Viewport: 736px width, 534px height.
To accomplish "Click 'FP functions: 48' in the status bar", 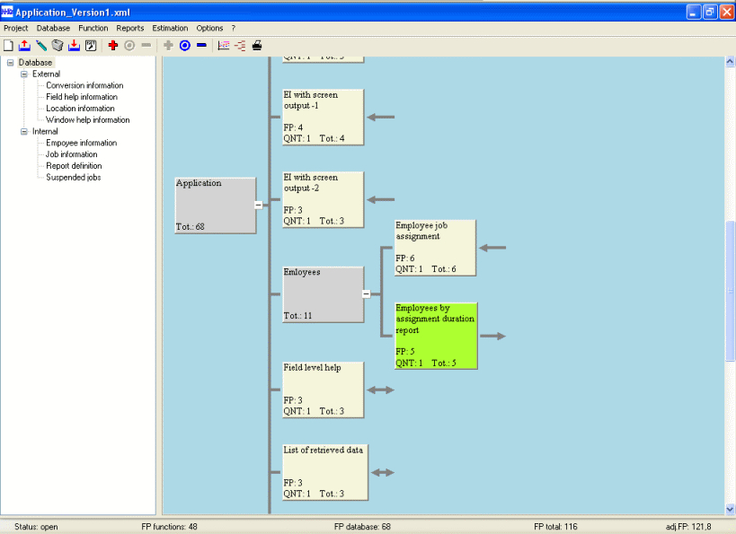I will tap(170, 527).
